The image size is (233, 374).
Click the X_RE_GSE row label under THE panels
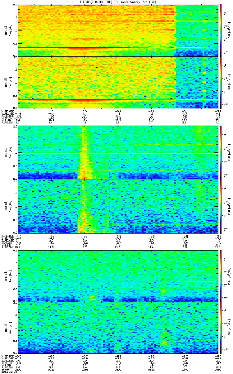pyautogui.click(x=7, y=356)
